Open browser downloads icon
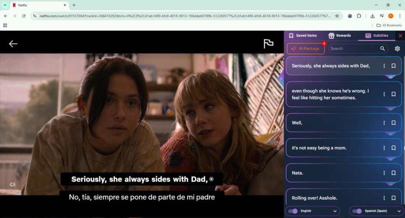Image resolution: width=405 pixels, height=218 pixels. coord(373,16)
